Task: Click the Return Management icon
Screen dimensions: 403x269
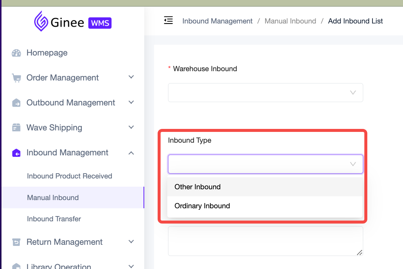Action: pos(16,242)
